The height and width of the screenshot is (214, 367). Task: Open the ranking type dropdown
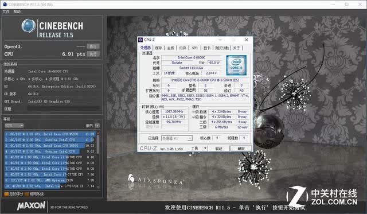14,126
